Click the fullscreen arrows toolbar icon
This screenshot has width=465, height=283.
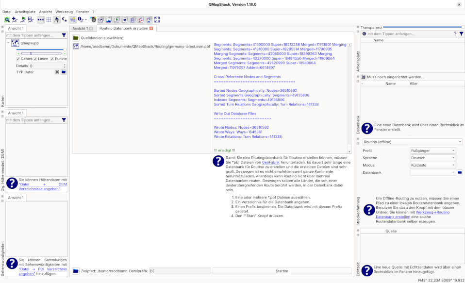157,20
